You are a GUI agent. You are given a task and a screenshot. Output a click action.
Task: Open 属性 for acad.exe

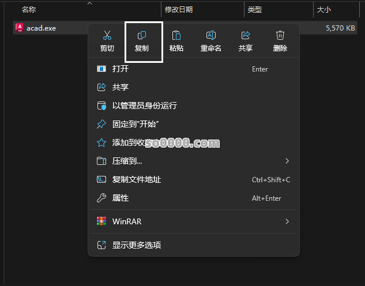point(121,198)
